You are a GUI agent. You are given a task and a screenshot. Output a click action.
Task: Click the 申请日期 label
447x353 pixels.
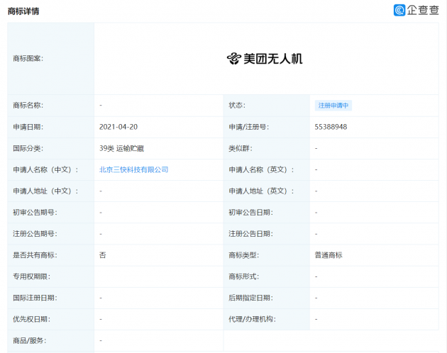click(x=28, y=127)
